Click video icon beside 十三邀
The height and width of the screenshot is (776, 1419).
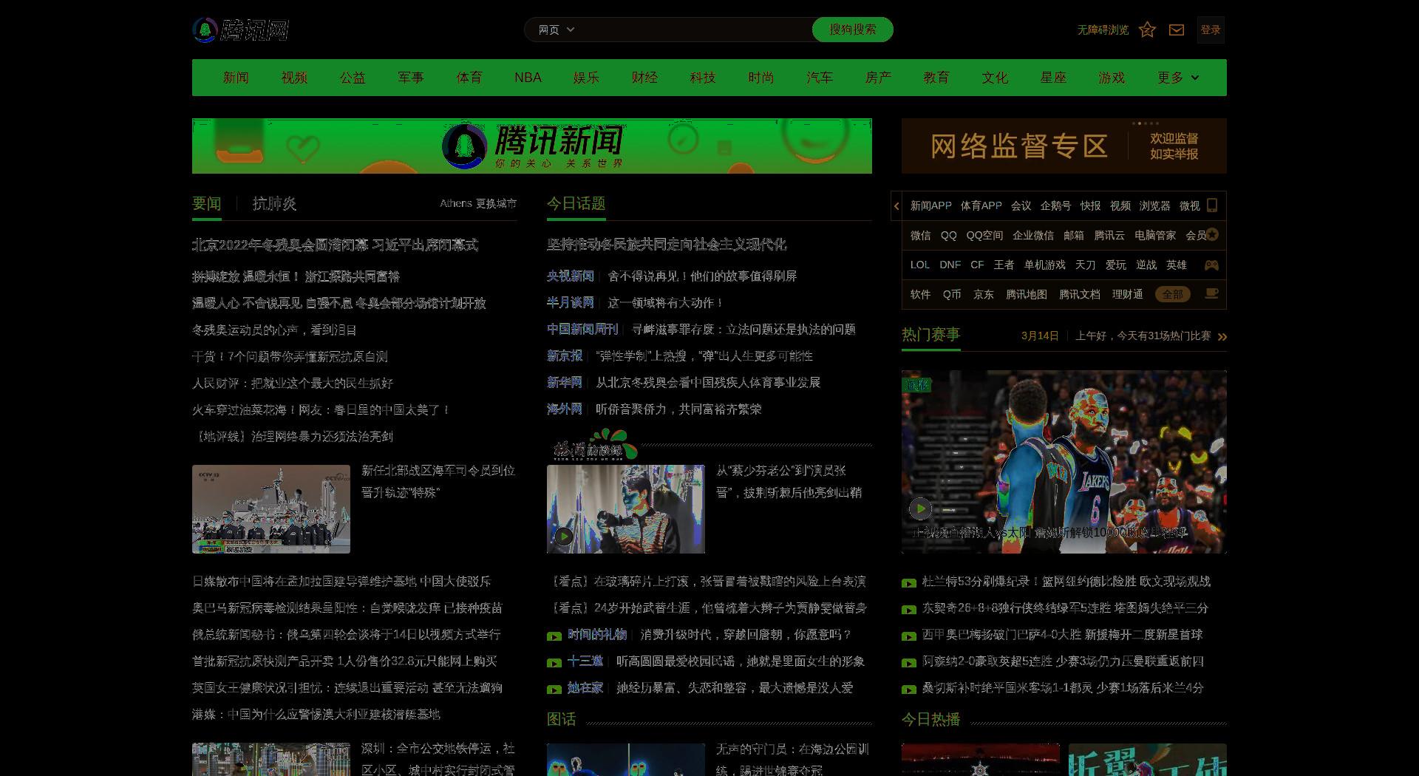pos(554,663)
